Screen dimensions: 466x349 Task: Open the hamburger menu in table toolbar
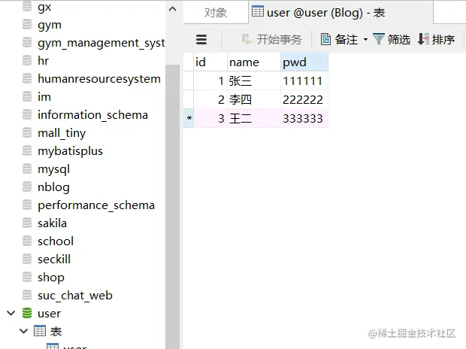point(201,39)
